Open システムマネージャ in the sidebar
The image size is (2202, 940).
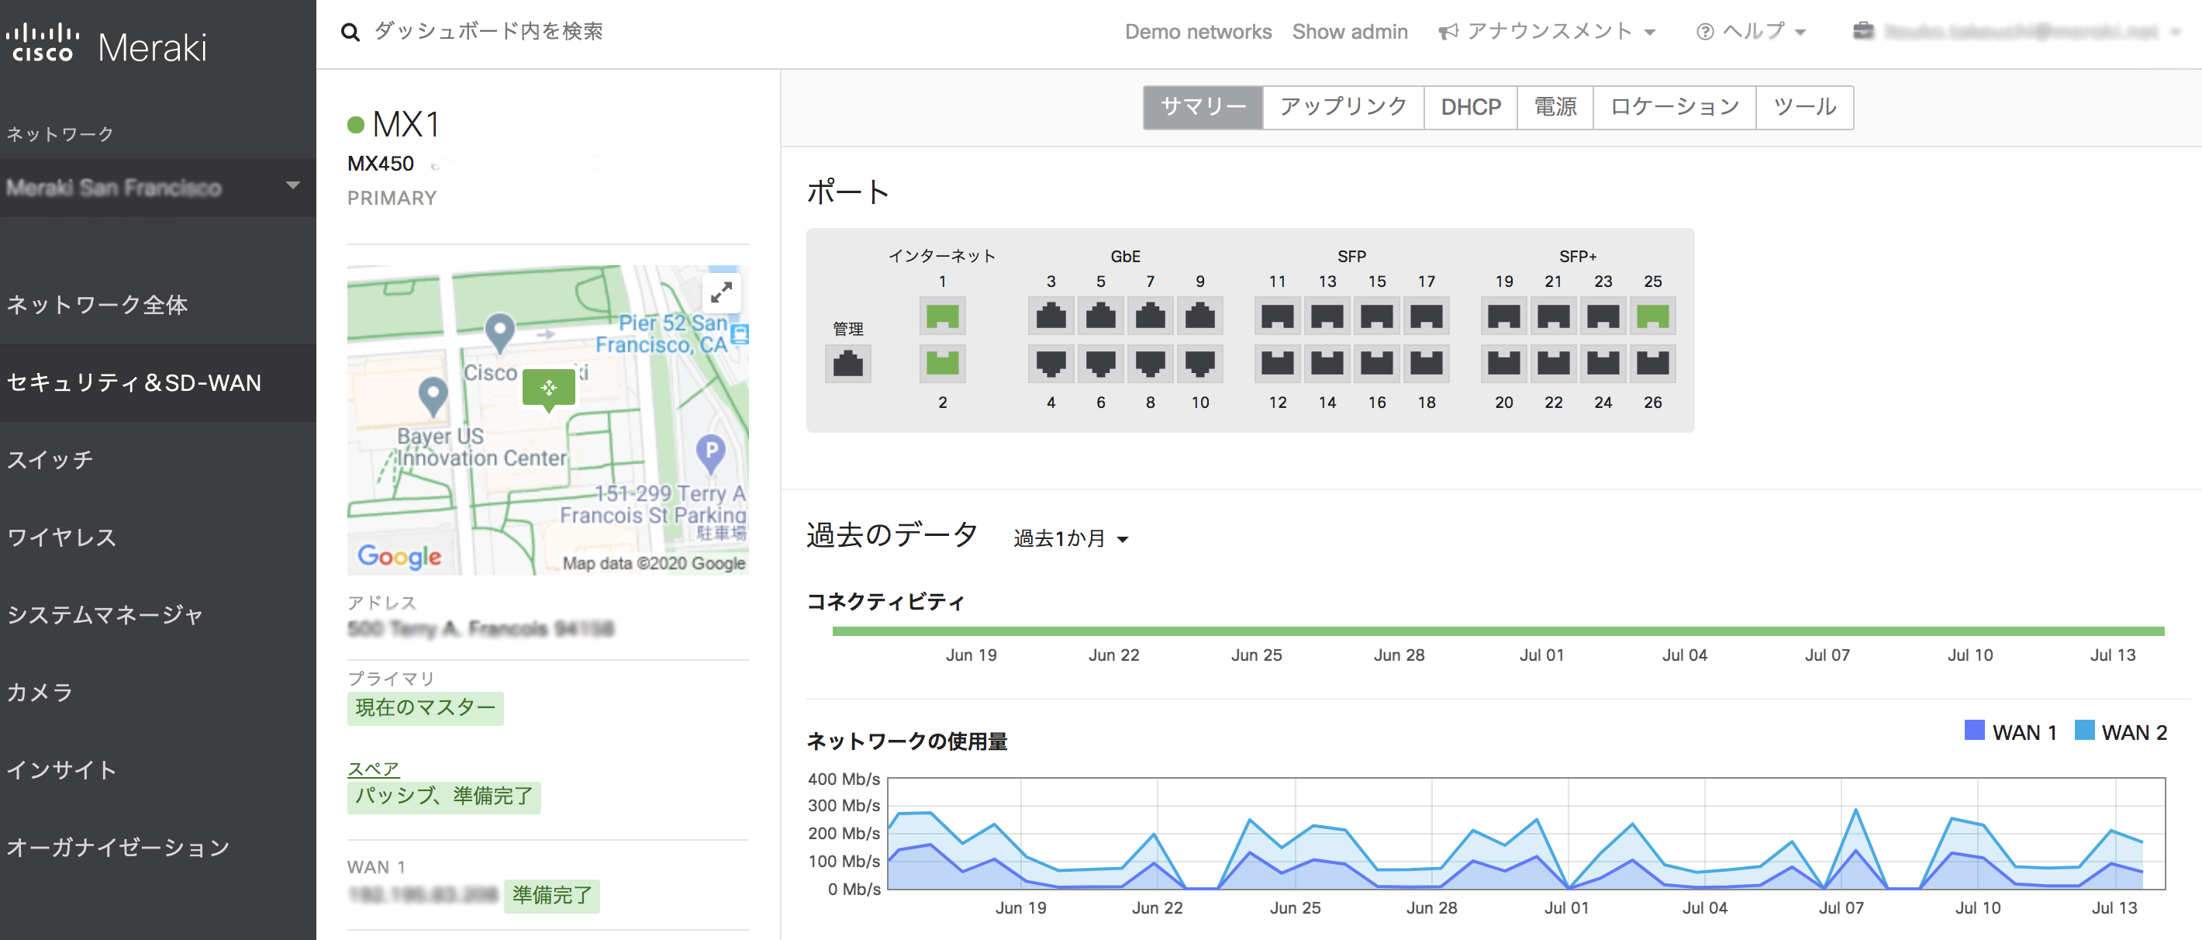158,614
